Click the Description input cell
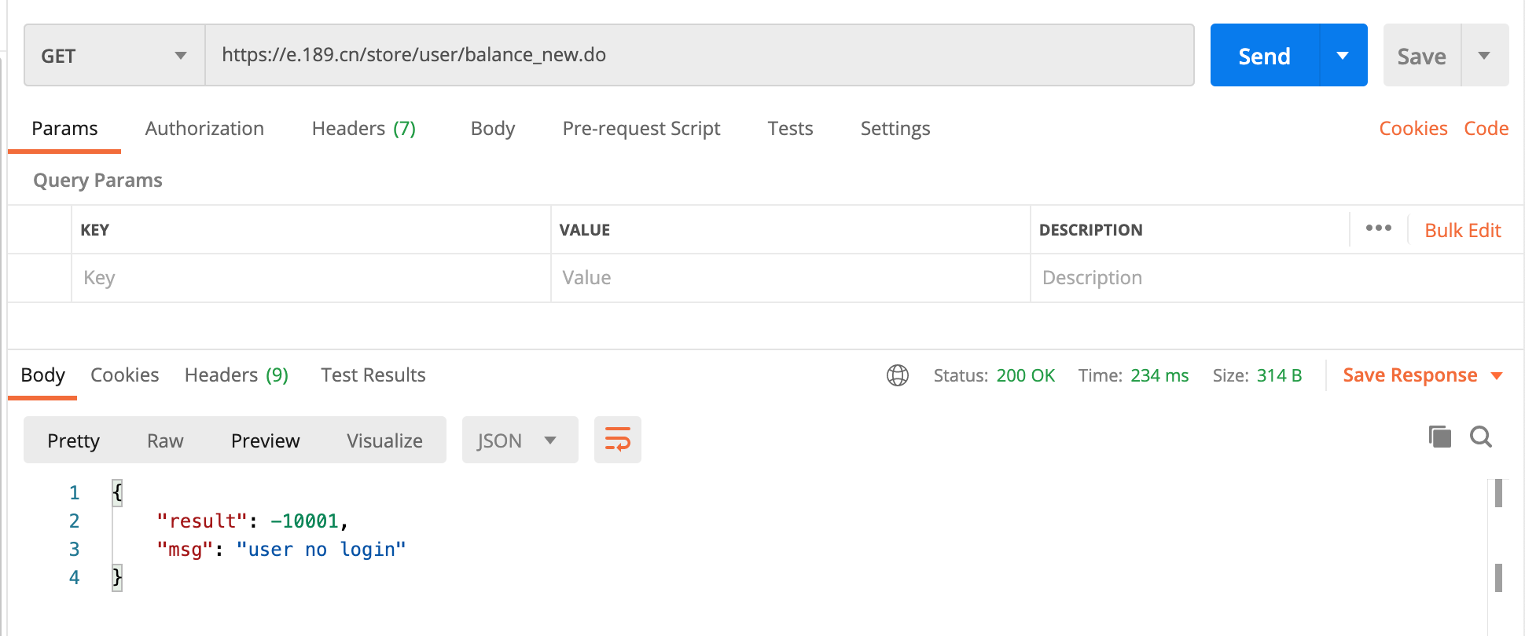 (1277, 278)
